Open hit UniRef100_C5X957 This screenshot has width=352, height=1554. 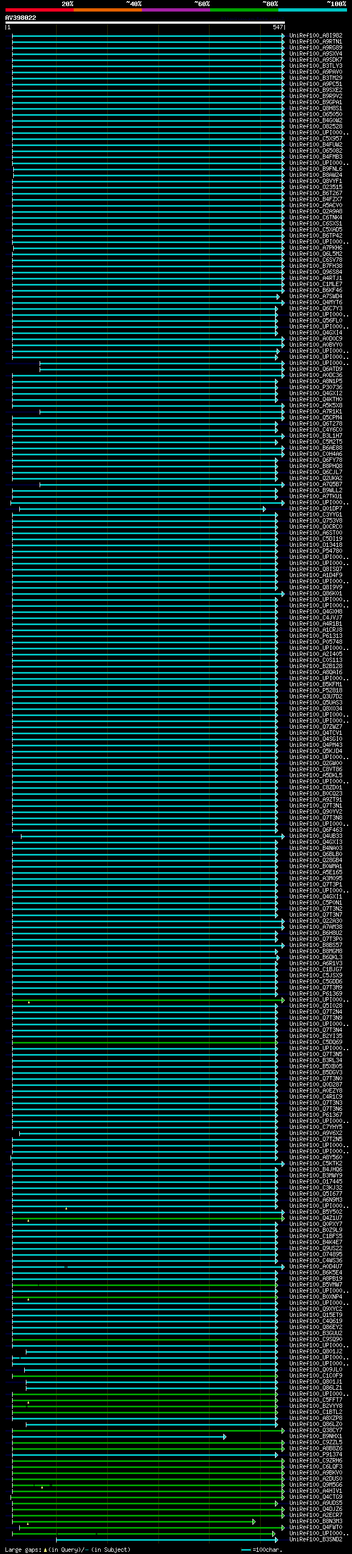[x=316, y=139]
